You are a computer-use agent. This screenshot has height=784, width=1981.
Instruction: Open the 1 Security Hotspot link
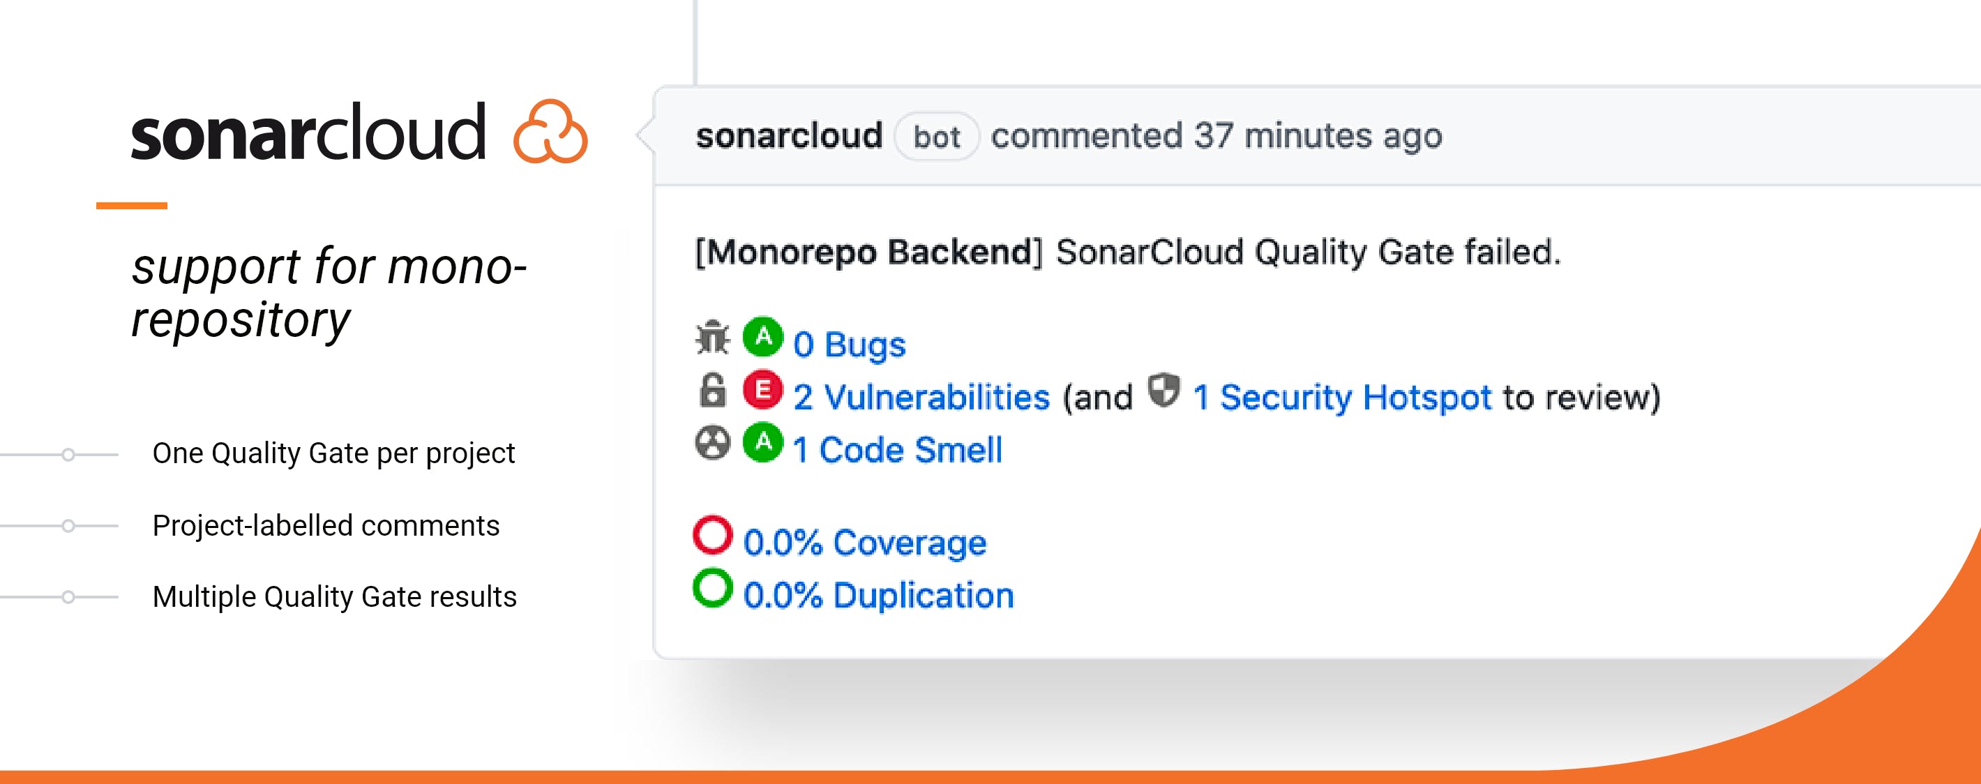coord(1342,398)
